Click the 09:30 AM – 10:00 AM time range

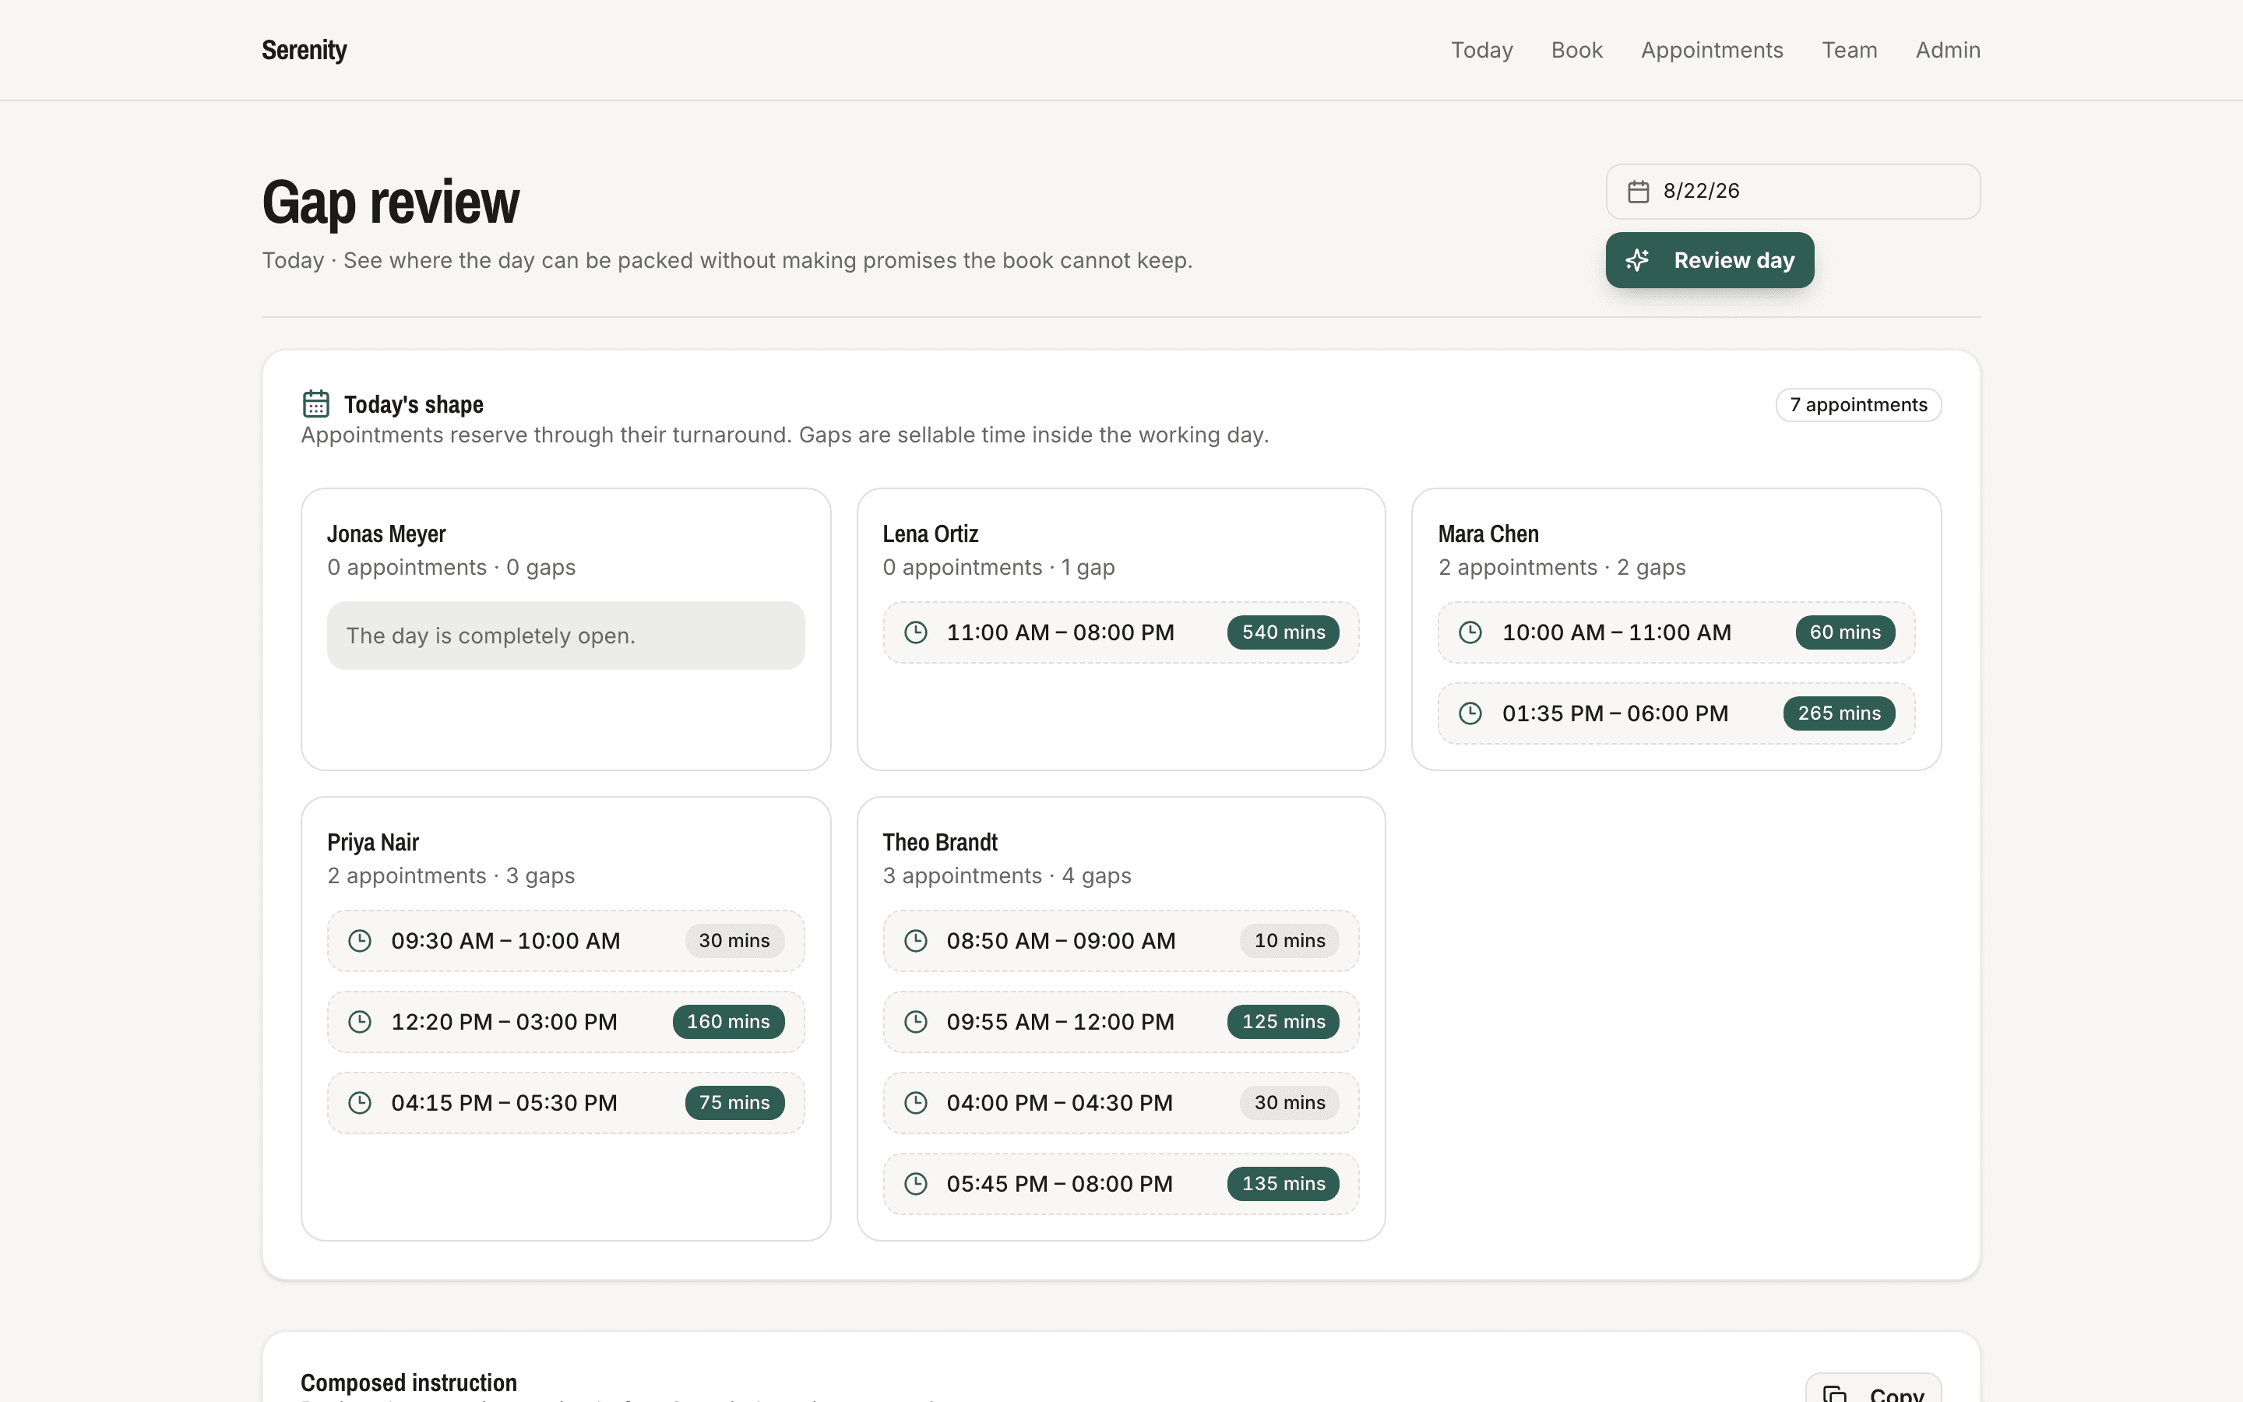click(x=505, y=941)
